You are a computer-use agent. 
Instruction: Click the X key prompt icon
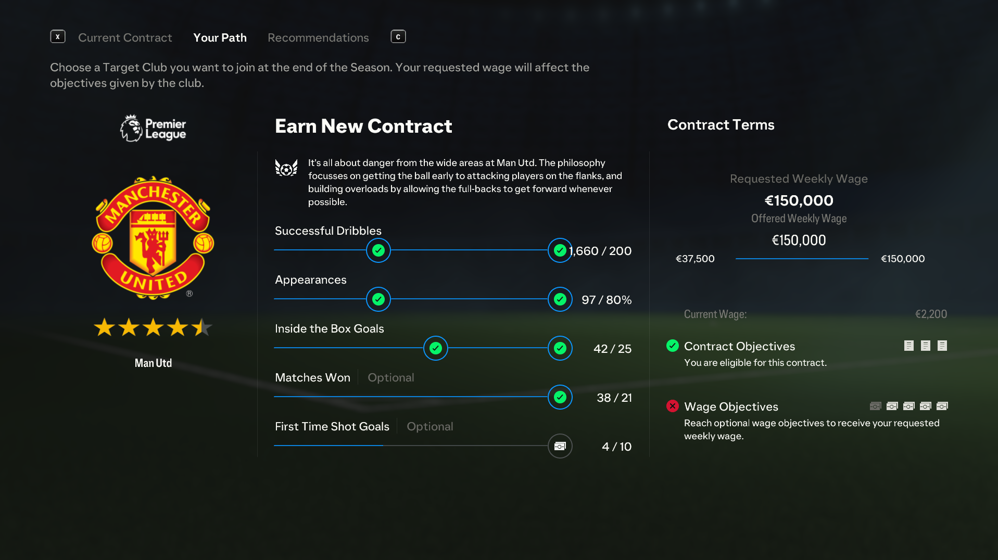coord(58,36)
